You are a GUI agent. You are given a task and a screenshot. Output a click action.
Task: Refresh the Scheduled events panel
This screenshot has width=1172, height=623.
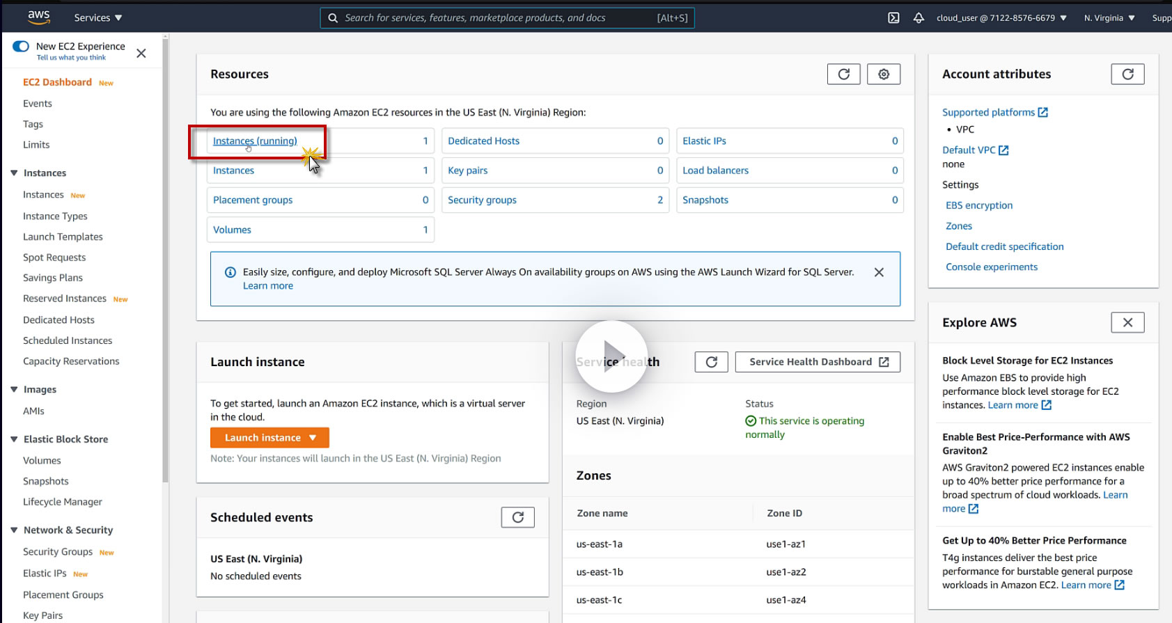(x=517, y=517)
